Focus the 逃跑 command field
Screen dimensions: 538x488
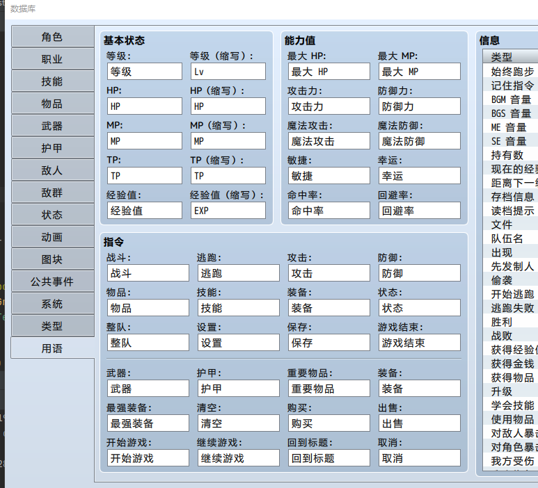[239, 273]
